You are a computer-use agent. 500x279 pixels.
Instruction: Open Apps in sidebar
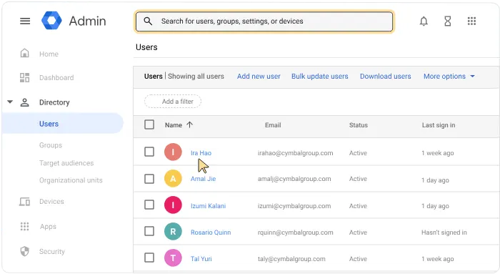(48, 227)
